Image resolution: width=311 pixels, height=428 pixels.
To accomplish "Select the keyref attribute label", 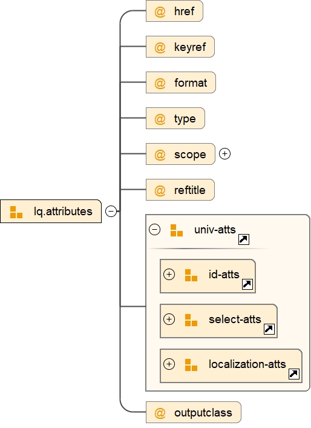I will point(190,47).
